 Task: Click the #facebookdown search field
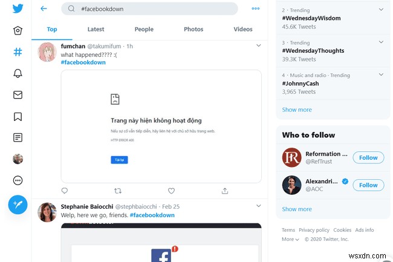click(151, 8)
